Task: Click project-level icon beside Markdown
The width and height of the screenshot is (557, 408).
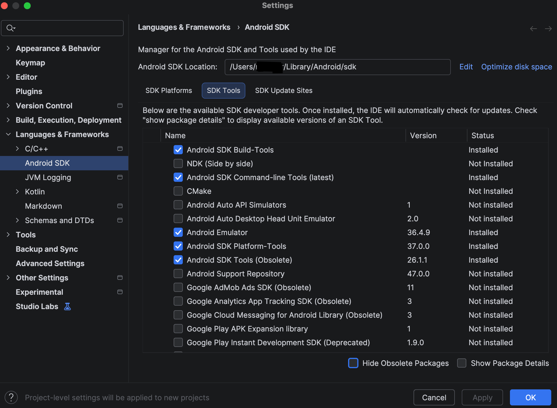Action: pos(120,206)
